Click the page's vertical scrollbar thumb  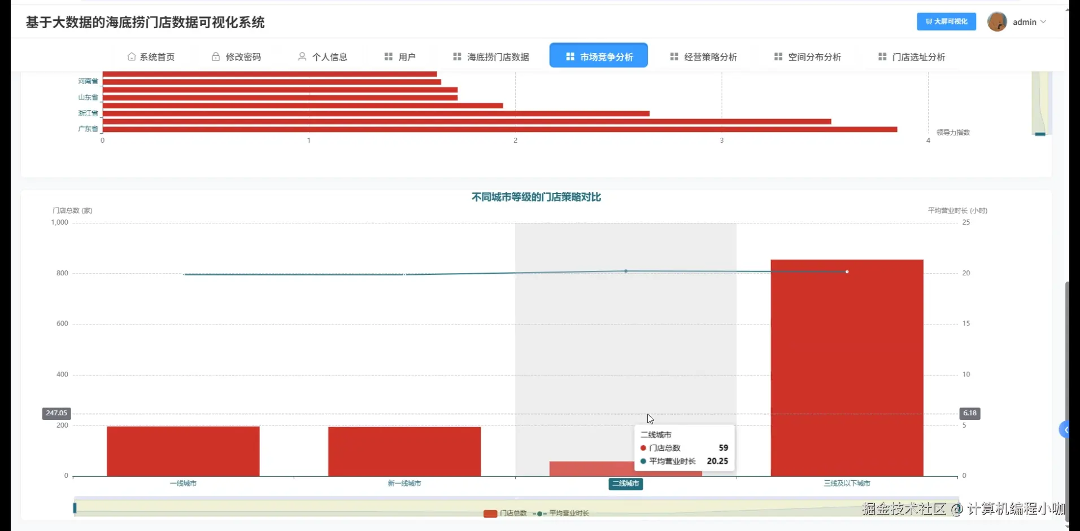pyautogui.click(x=1067, y=401)
